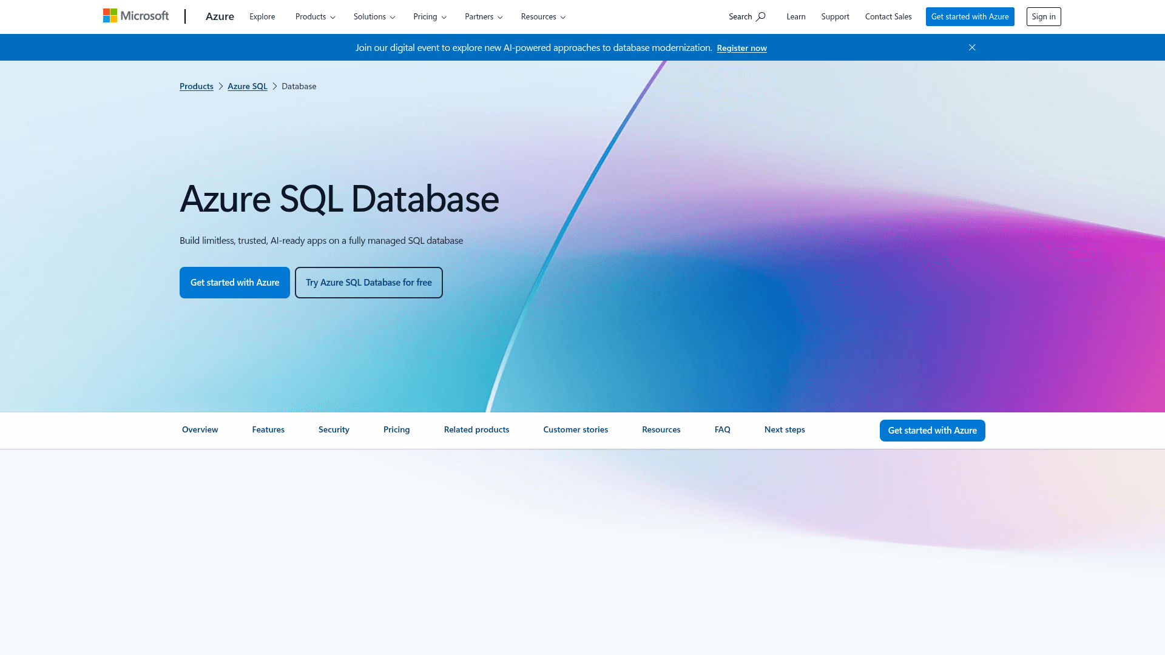Open the Azure home link
This screenshot has width=1165, height=655.
click(x=220, y=16)
